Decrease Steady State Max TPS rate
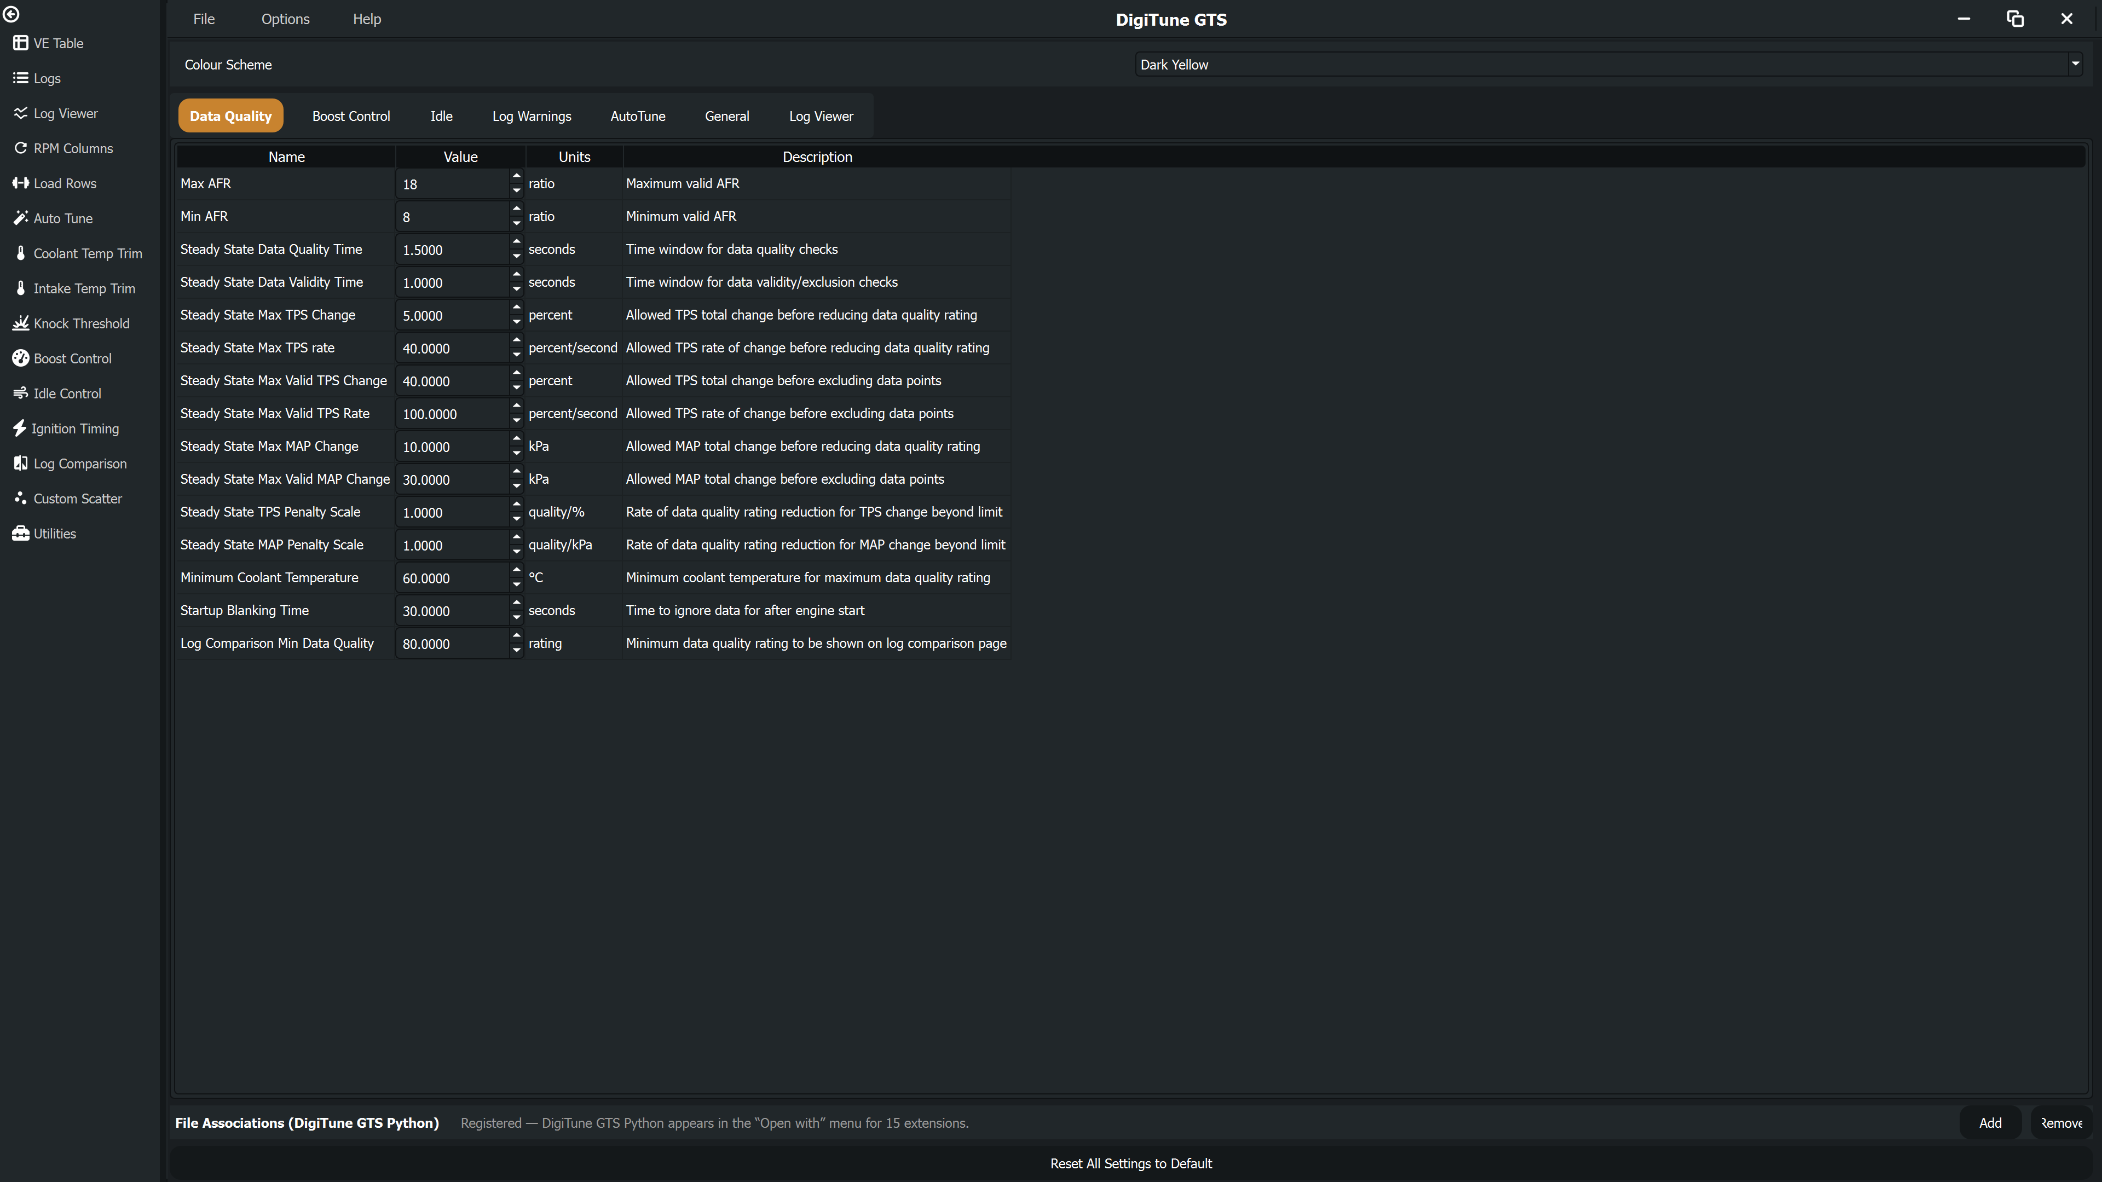The image size is (2102, 1182). pos(517,355)
